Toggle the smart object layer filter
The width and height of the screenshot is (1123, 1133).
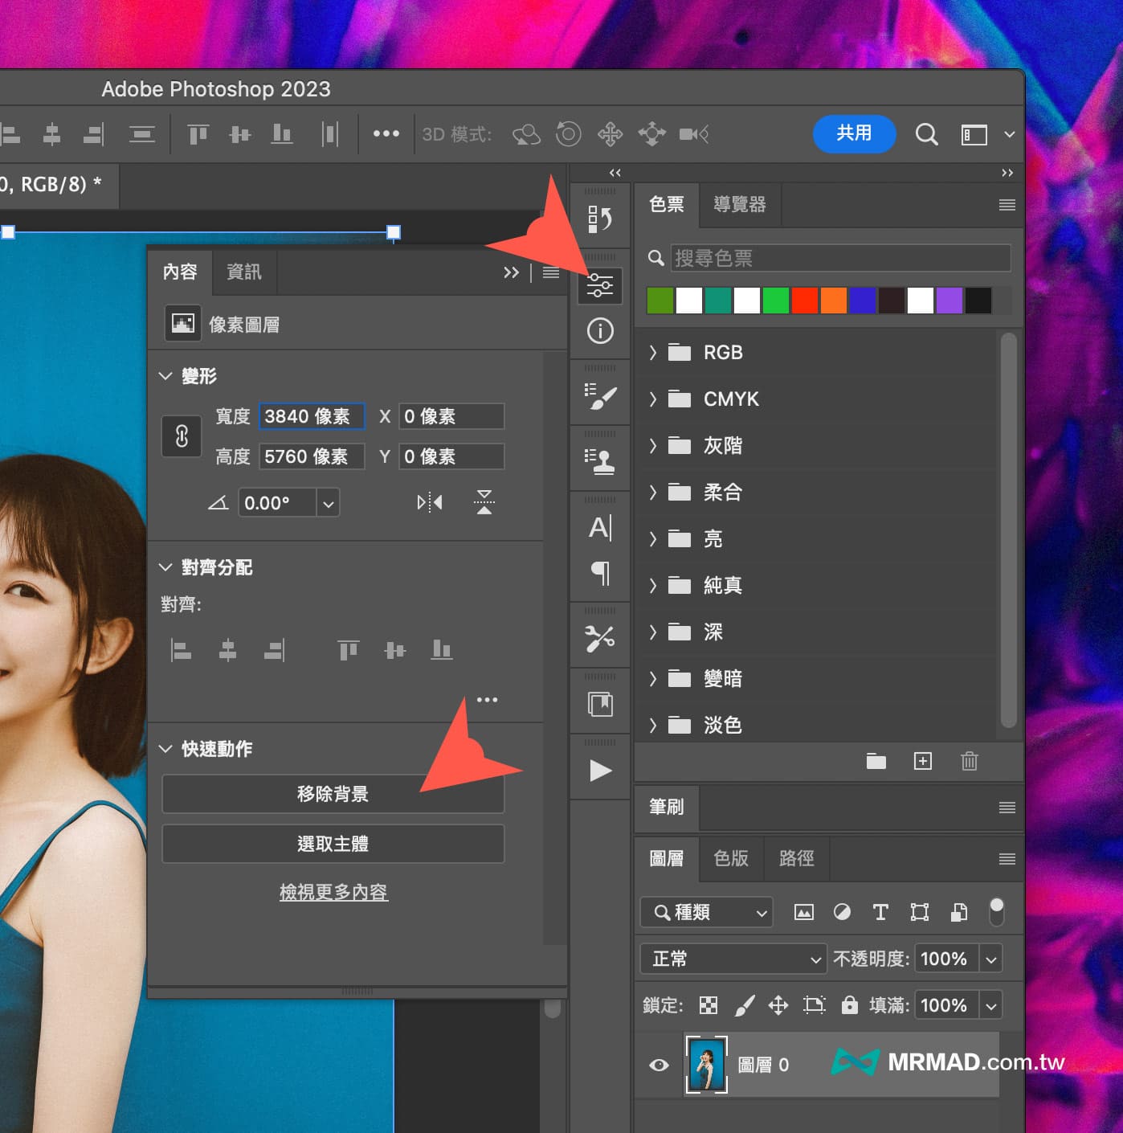958,912
